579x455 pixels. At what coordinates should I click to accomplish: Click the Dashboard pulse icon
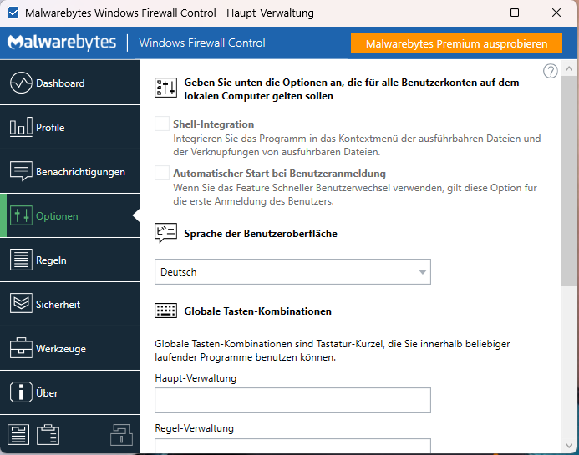tap(21, 83)
